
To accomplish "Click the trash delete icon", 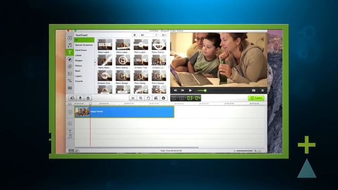I will pos(88,98).
